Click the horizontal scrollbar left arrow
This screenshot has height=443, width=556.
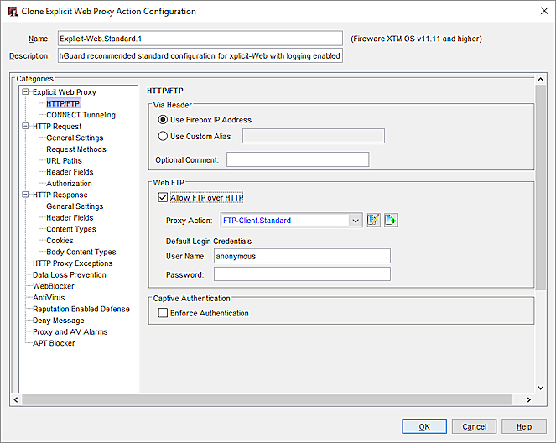click(16, 399)
